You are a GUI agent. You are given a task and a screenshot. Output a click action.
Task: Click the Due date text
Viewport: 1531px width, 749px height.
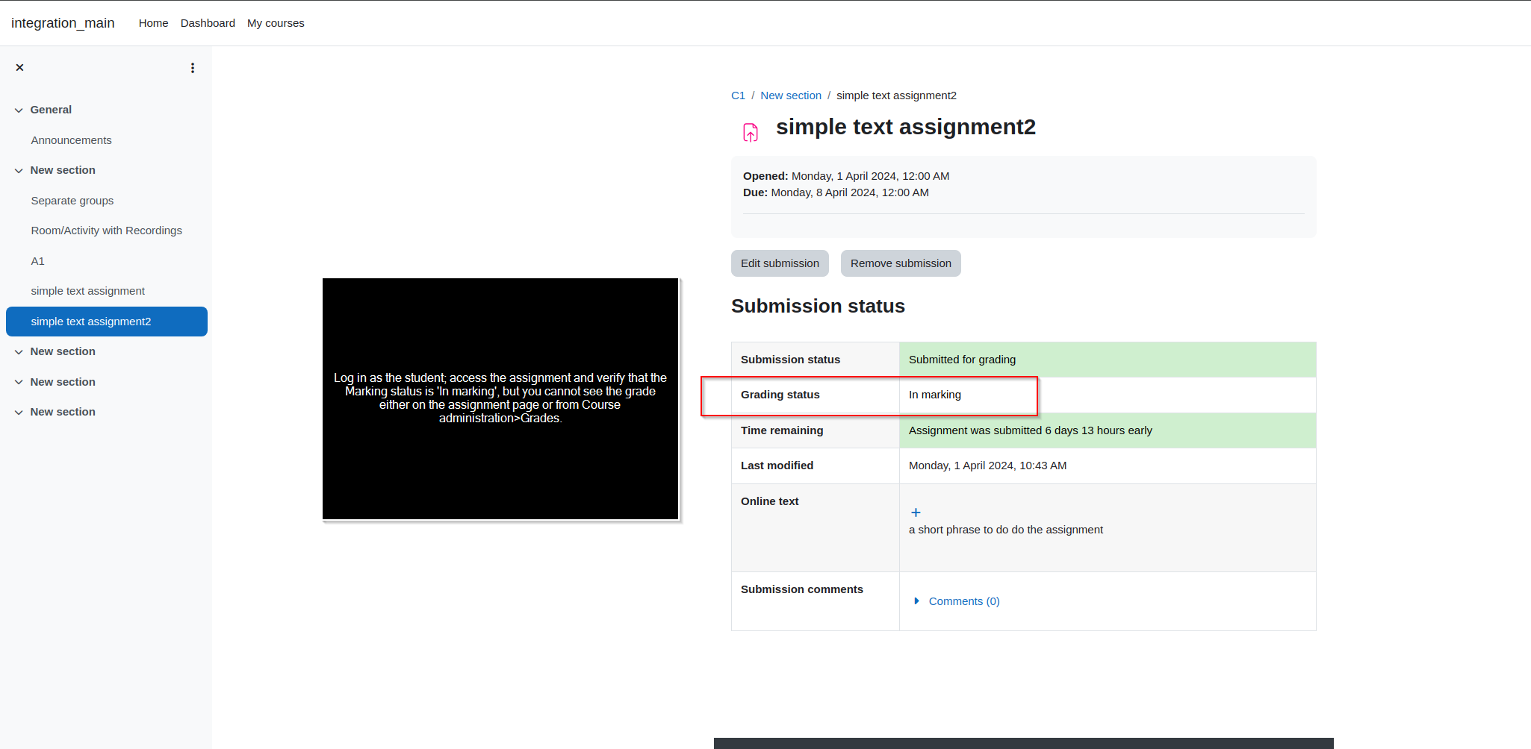[x=836, y=192]
